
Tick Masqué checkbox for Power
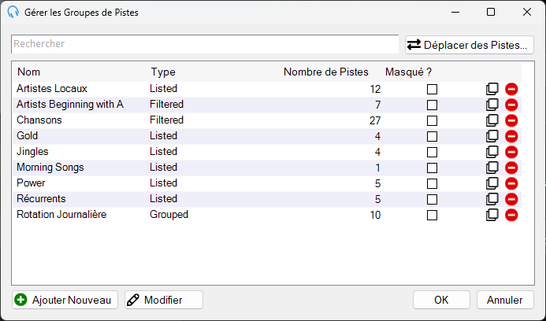point(432,183)
